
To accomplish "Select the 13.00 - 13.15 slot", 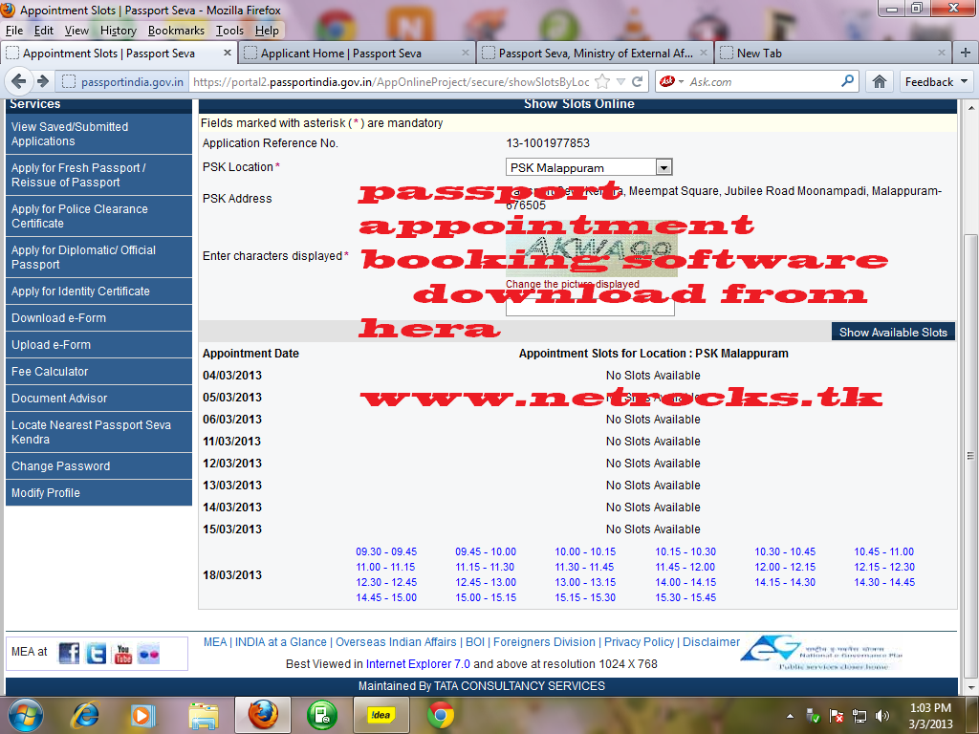I will tap(585, 582).
